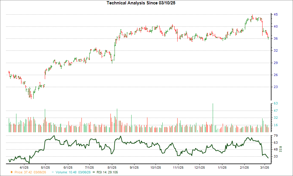
Task: Click the 45 price axis tick
Action: click(276, 14)
